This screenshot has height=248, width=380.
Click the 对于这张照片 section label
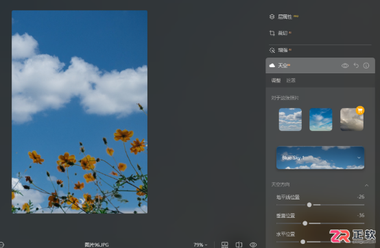click(x=285, y=98)
